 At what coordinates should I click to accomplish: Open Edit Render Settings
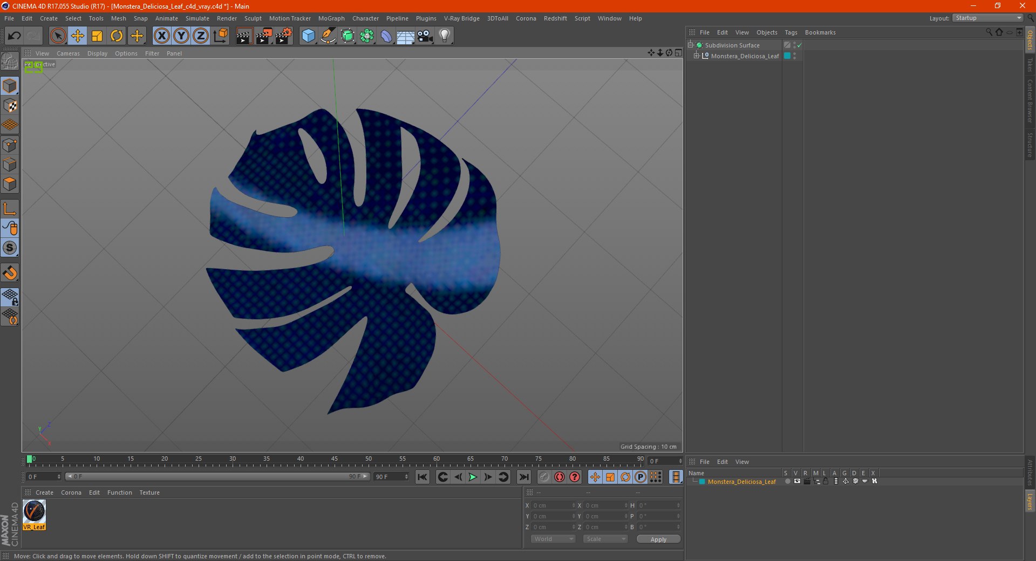click(x=284, y=36)
